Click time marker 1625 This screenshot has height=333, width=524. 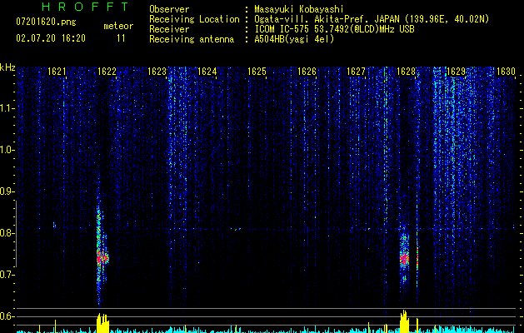click(257, 71)
